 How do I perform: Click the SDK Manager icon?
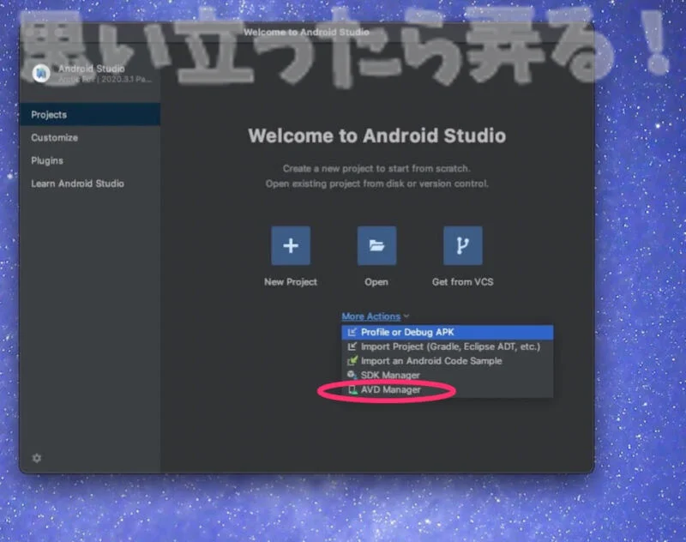point(352,376)
